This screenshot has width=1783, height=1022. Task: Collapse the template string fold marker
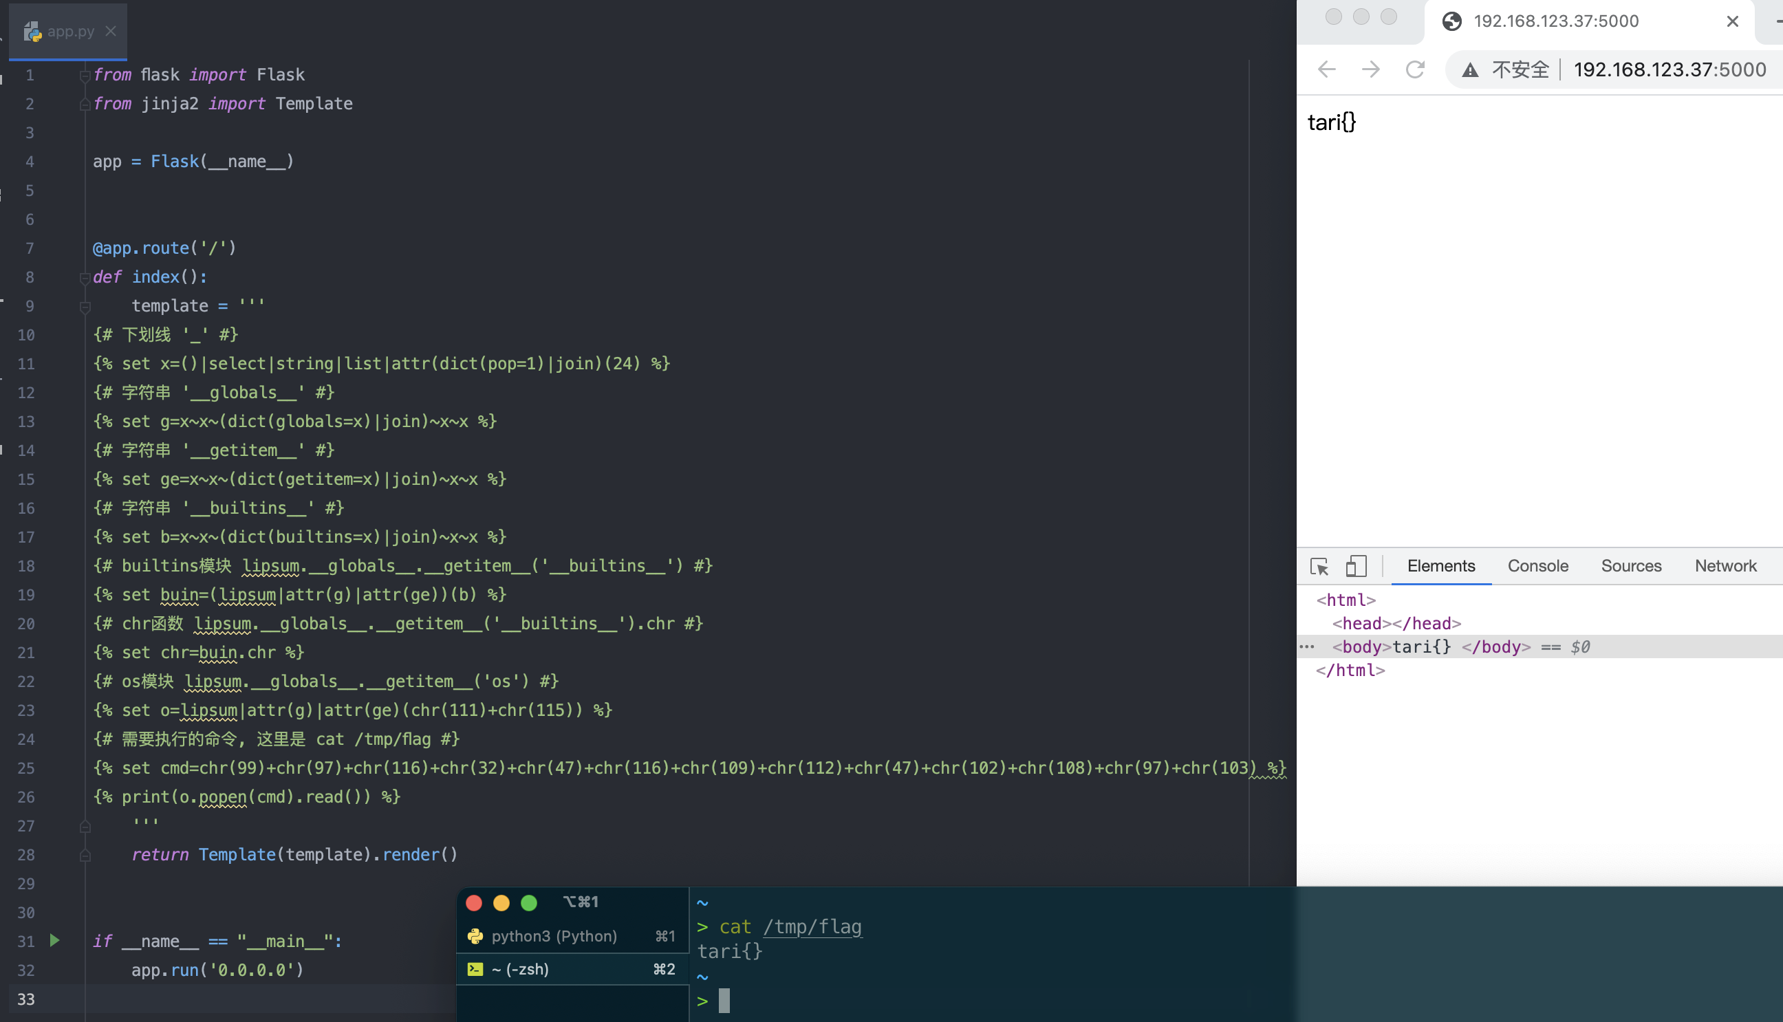pyautogui.click(x=85, y=307)
